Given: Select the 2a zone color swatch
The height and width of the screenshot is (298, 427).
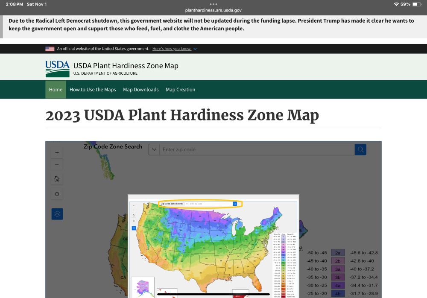Looking at the screenshot, I should (338, 253).
